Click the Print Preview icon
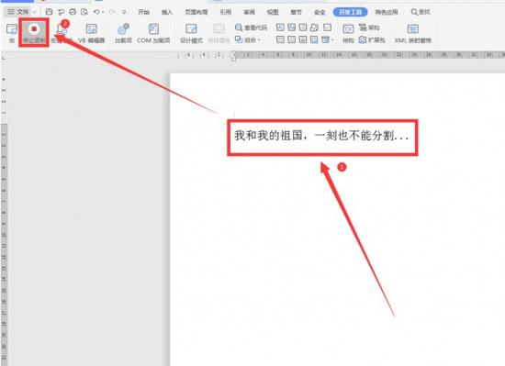 tap(84, 12)
